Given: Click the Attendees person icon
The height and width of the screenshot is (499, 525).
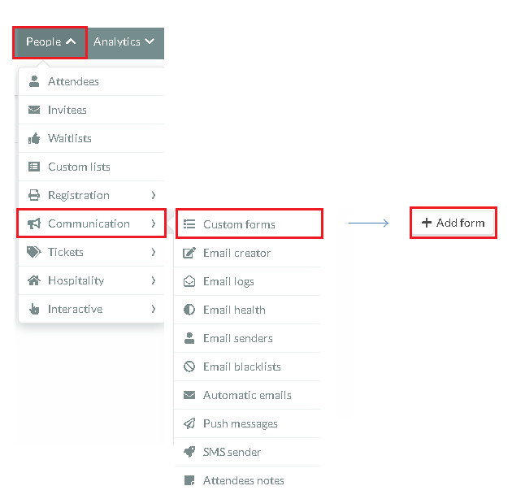Looking at the screenshot, I should point(34,81).
